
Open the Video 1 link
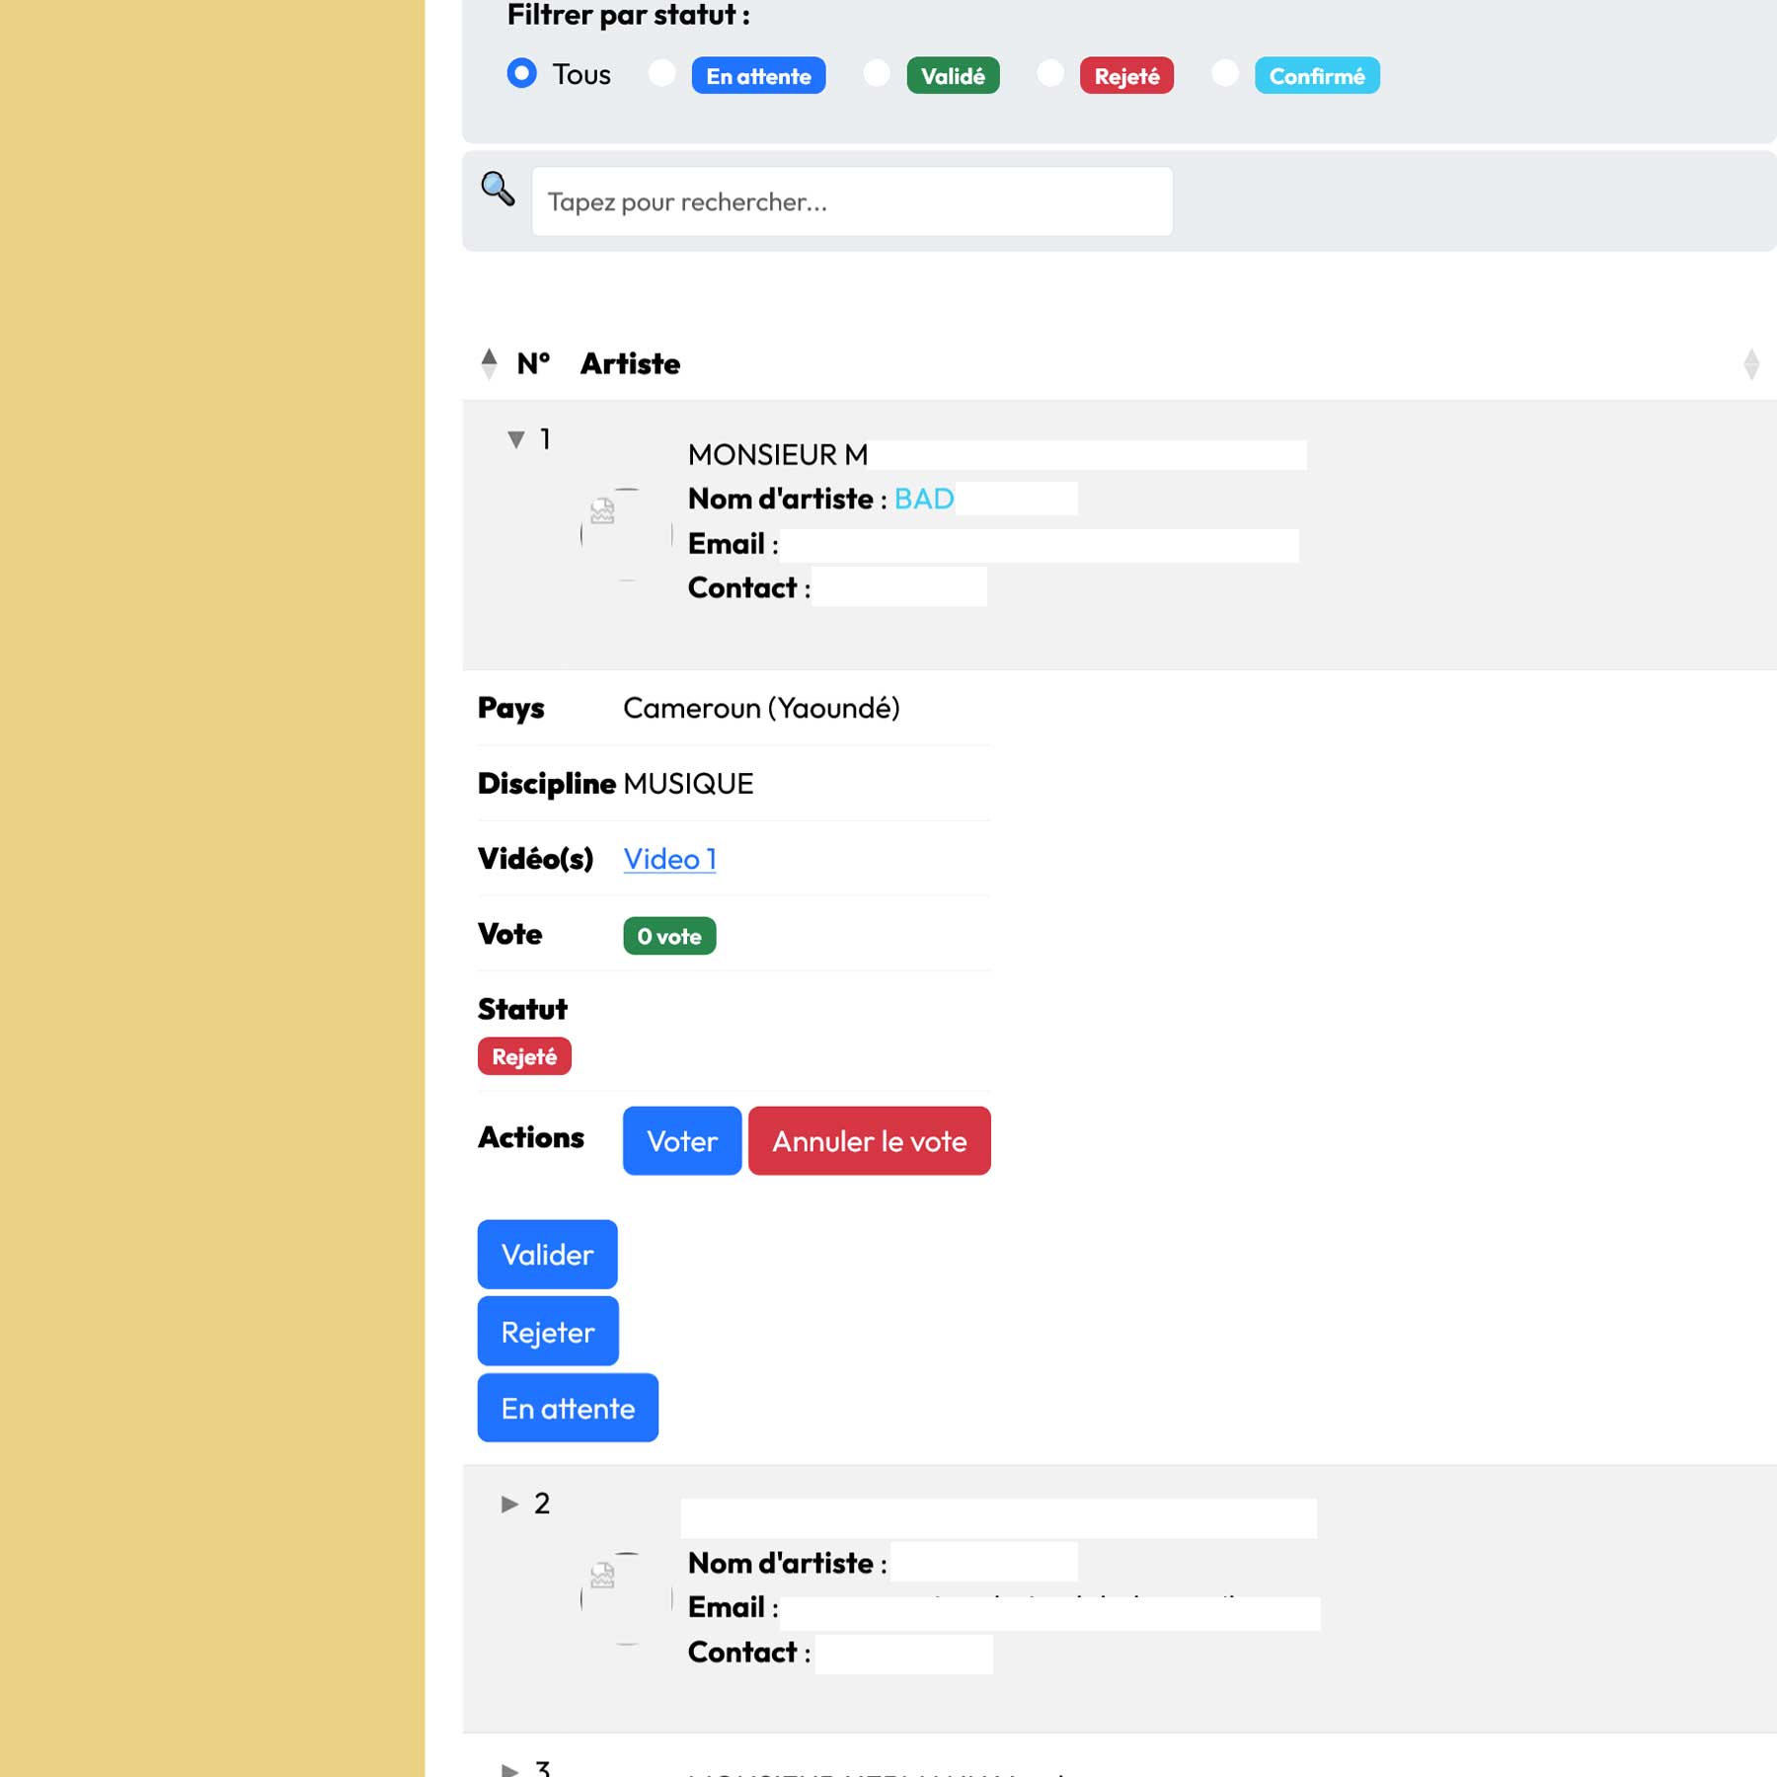[x=669, y=859]
